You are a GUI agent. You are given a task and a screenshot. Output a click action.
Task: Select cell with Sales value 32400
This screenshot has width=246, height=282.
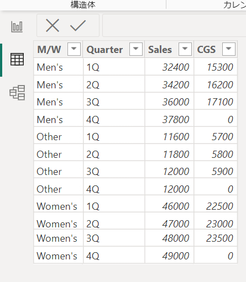coord(169,67)
